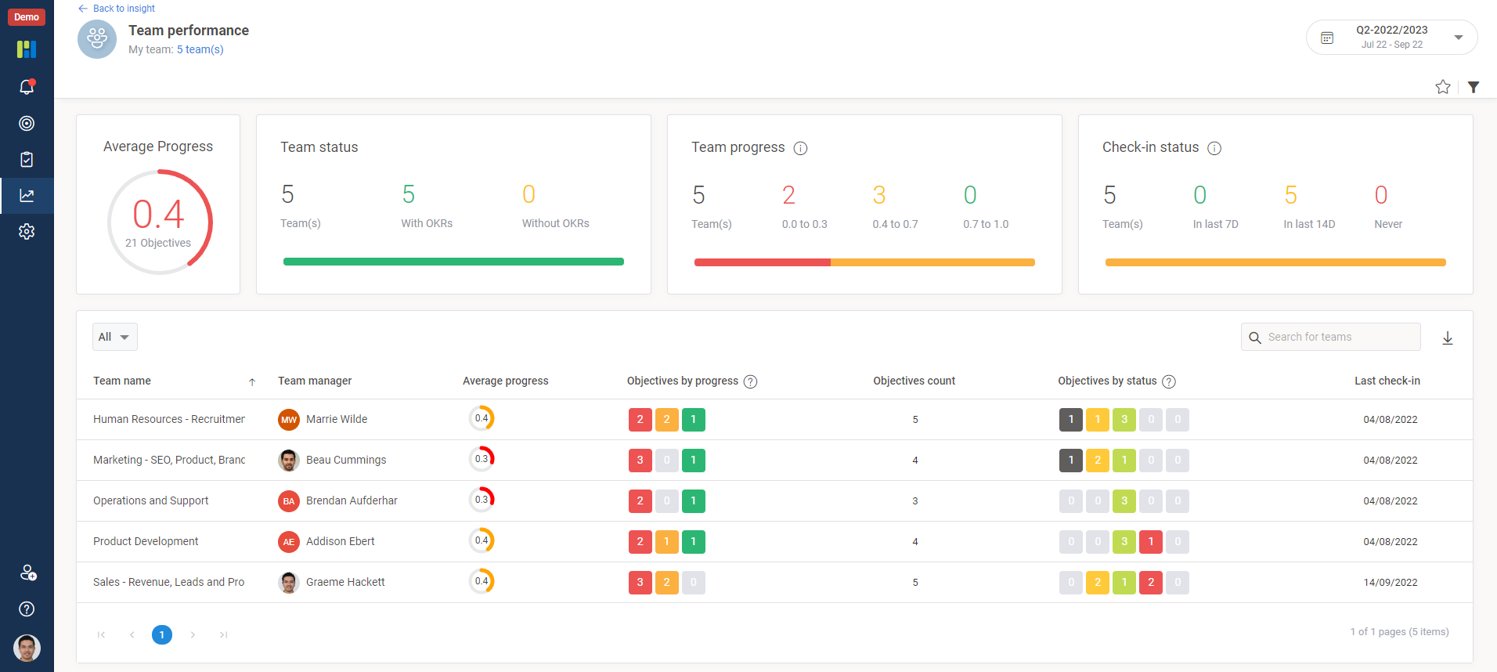Open the invite user icon in sidebar
Viewport: 1497px width, 672px height.
click(x=28, y=573)
